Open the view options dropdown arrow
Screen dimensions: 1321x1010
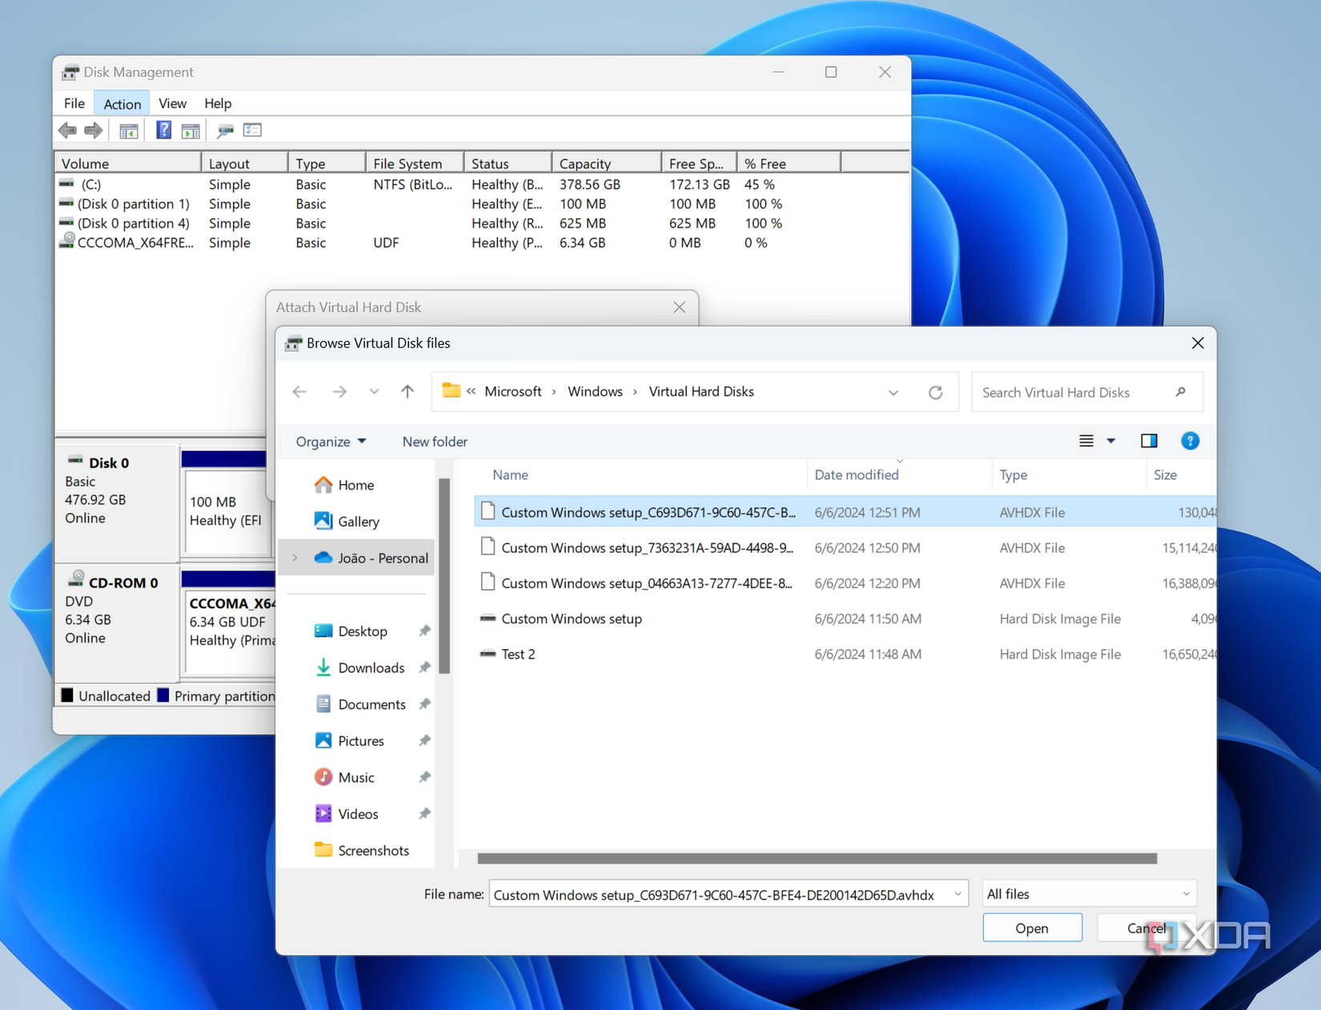(x=1111, y=441)
